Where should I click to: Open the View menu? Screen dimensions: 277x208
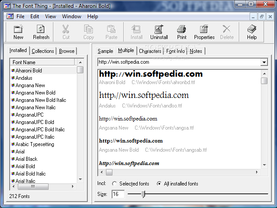(x=50, y=16)
